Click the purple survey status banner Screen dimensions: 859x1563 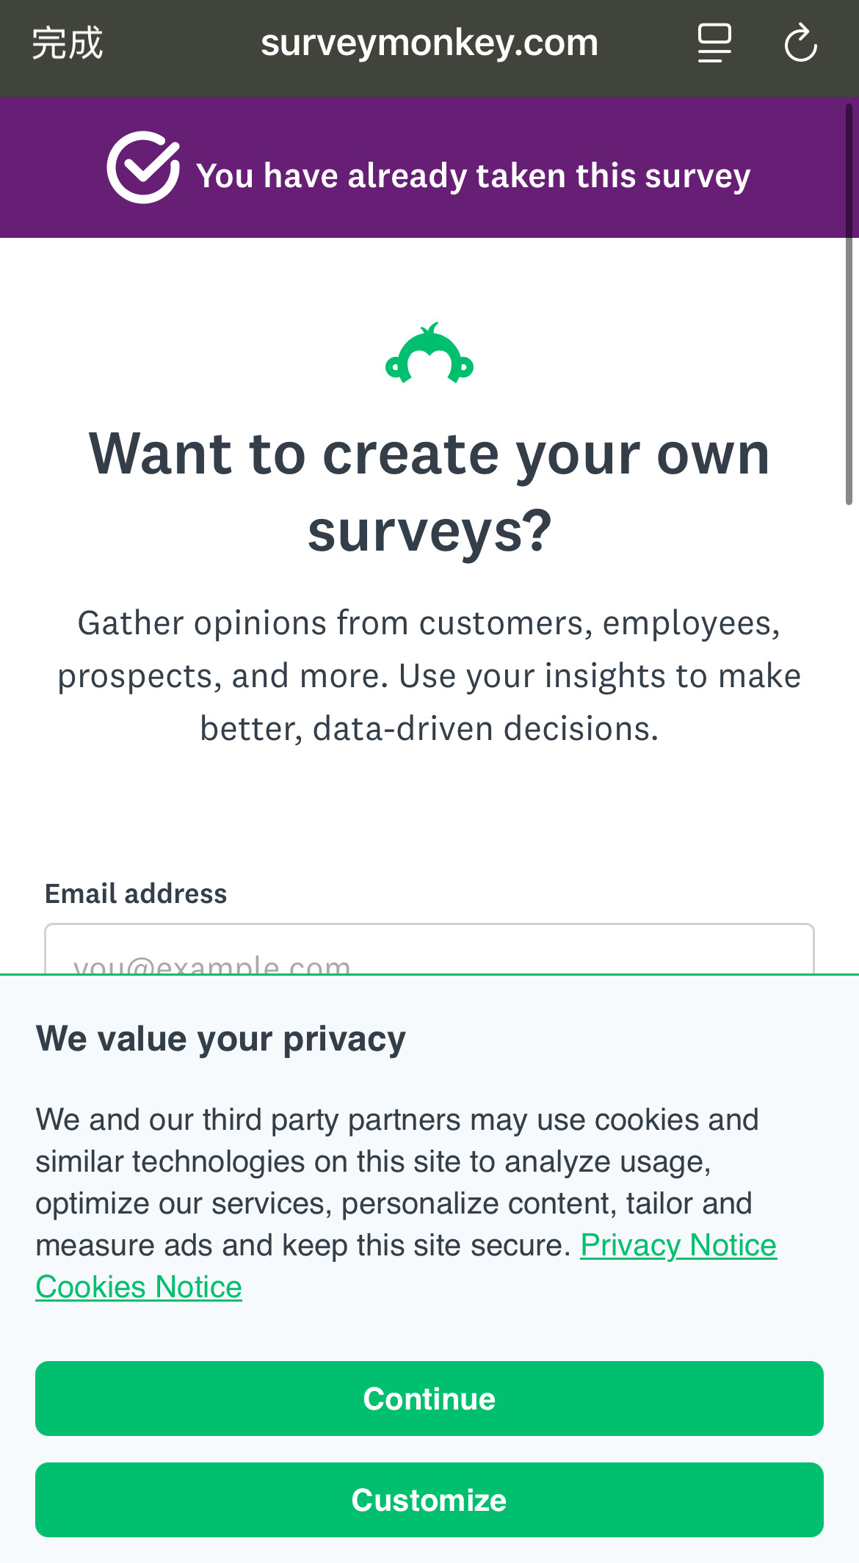point(429,167)
